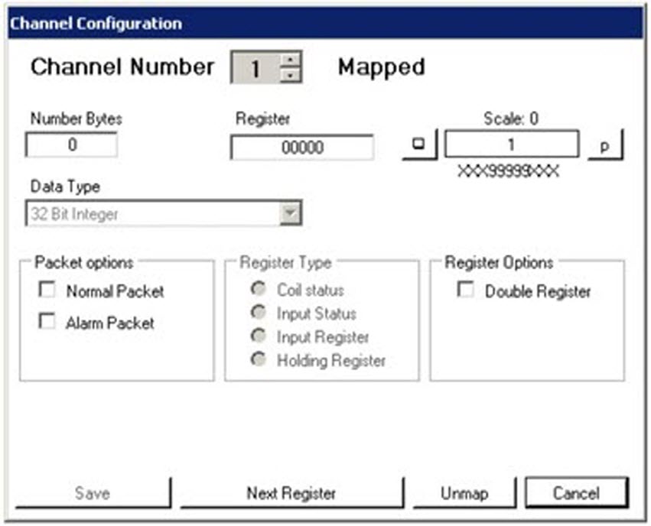Click the Register value field showing 00000

pyautogui.click(x=301, y=145)
